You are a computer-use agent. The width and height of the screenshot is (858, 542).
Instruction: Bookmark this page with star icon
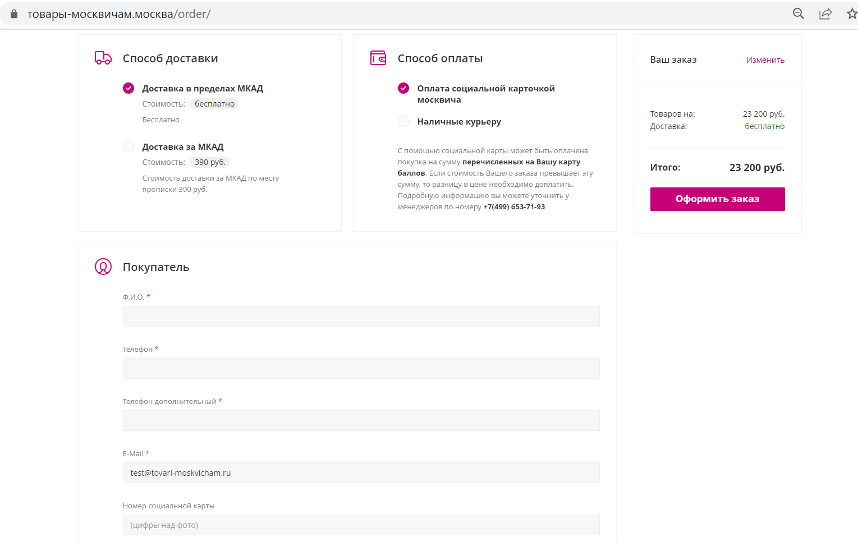coord(851,14)
